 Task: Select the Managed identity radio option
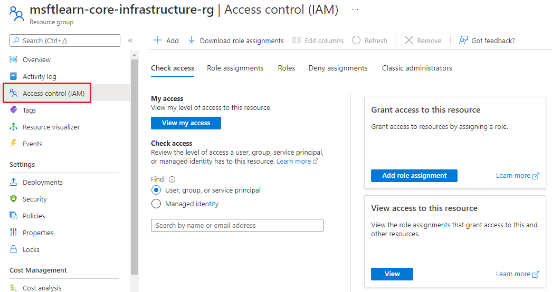tap(156, 204)
